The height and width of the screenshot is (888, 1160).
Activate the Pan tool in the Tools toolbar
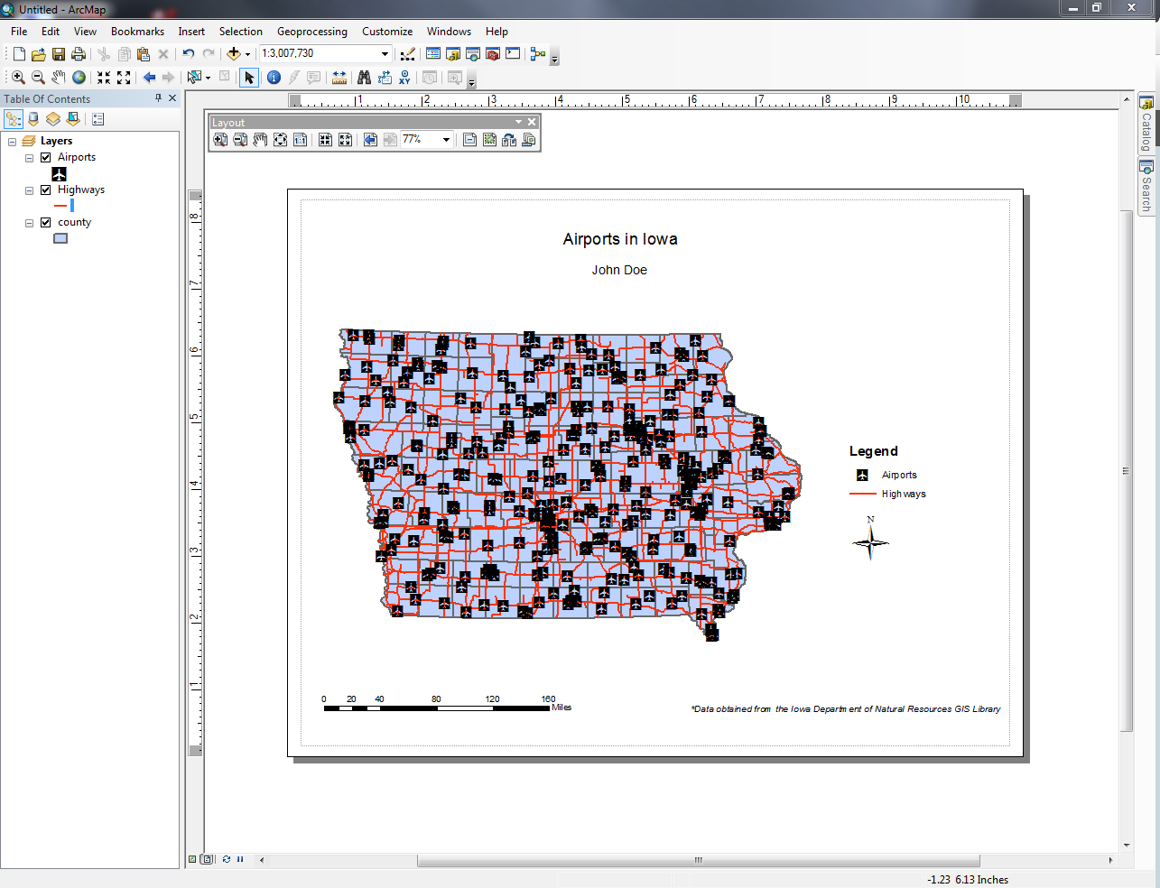(x=56, y=77)
